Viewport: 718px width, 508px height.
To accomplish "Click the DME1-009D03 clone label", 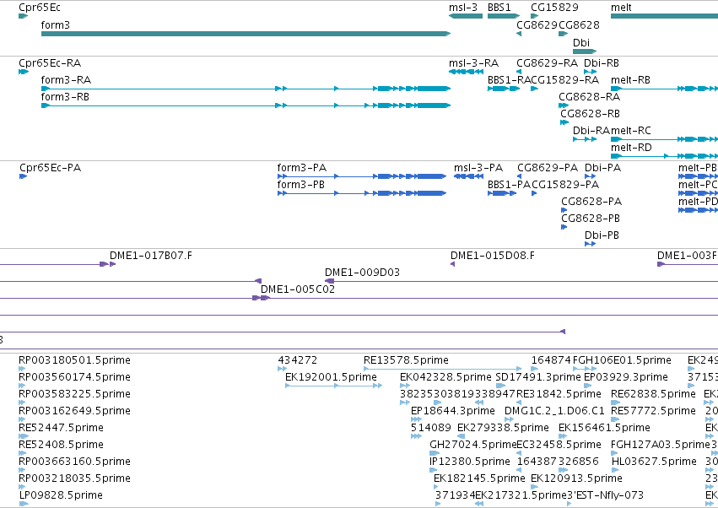I will 362,273.
